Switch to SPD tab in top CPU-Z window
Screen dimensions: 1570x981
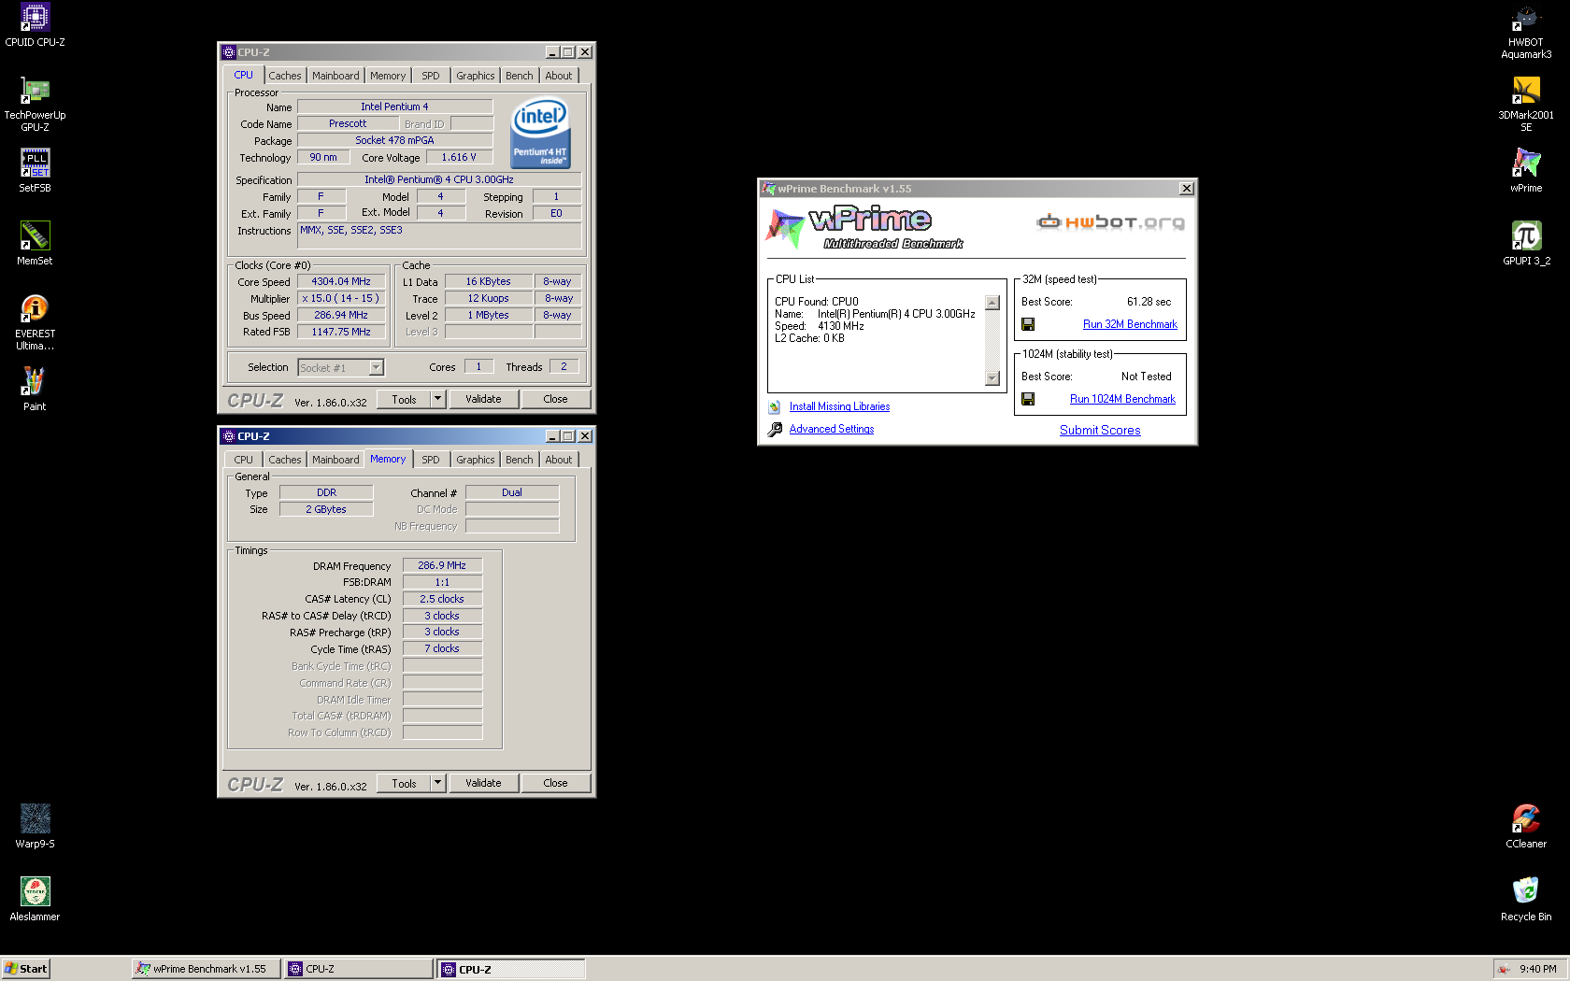pyautogui.click(x=431, y=76)
